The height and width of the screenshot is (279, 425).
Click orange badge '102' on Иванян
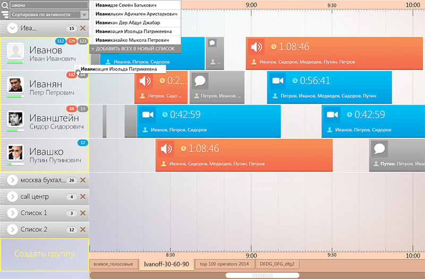click(72, 75)
